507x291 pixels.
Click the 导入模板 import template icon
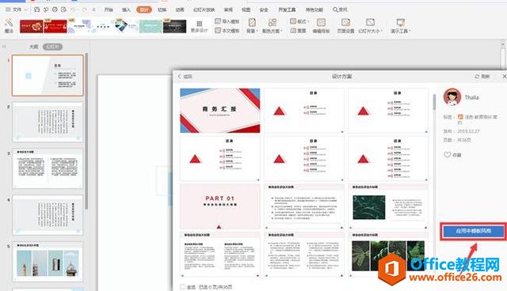pos(218,21)
